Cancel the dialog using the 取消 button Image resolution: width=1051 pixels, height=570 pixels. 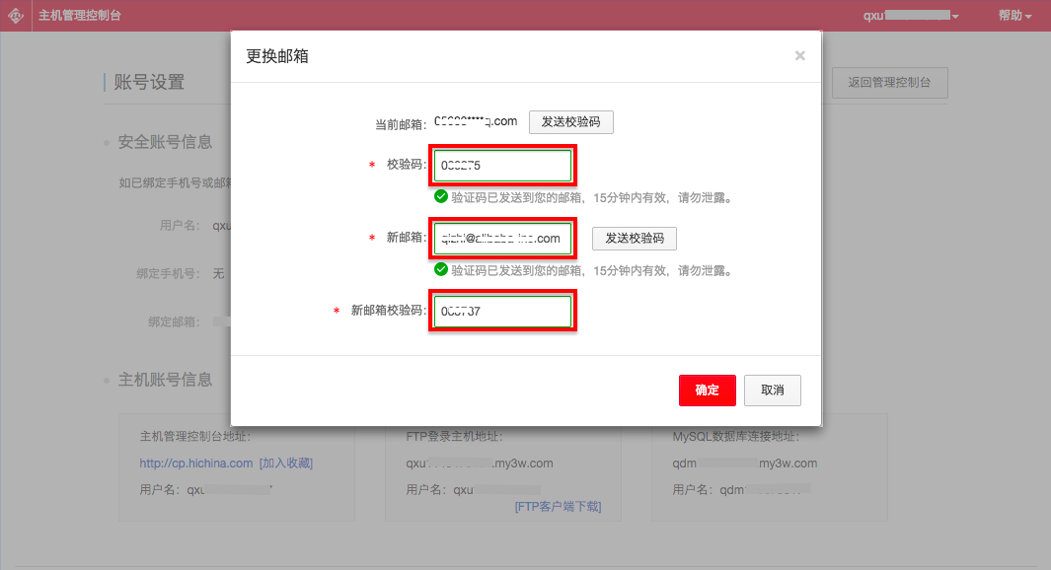(772, 391)
